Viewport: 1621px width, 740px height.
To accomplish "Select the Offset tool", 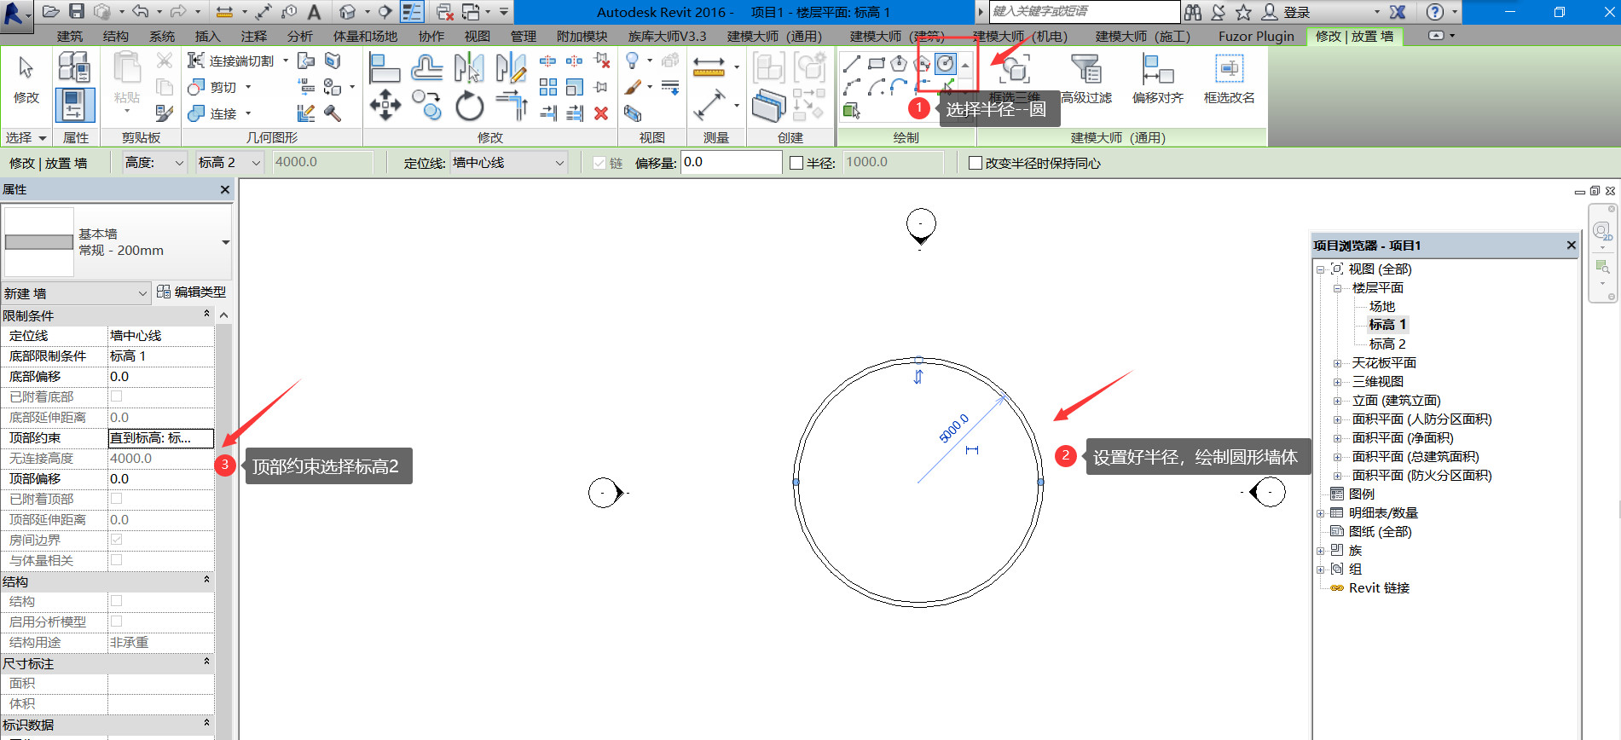I will [426, 66].
